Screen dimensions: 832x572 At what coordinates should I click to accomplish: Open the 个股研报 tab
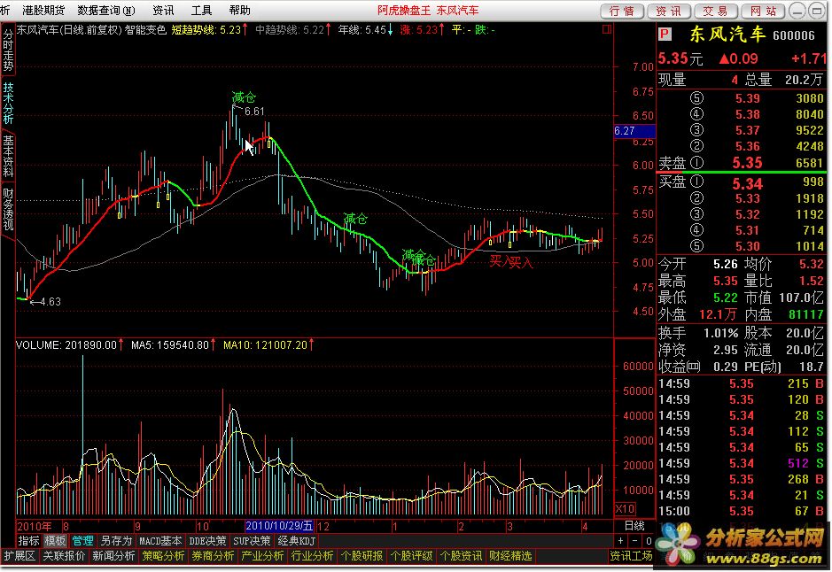click(x=362, y=555)
